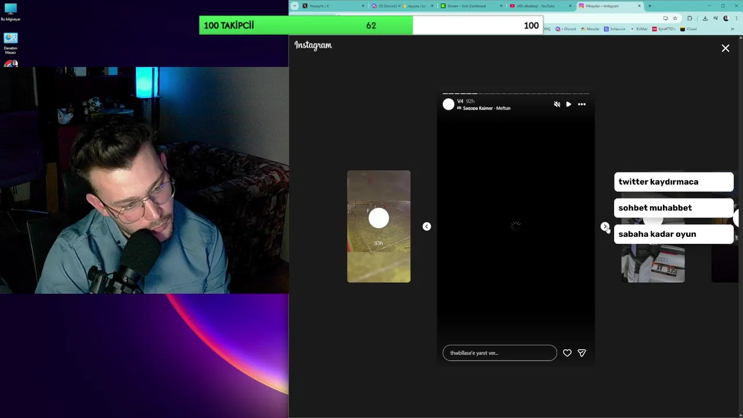Open the Sofascore bookmark
743x418 pixels.
(x=615, y=29)
